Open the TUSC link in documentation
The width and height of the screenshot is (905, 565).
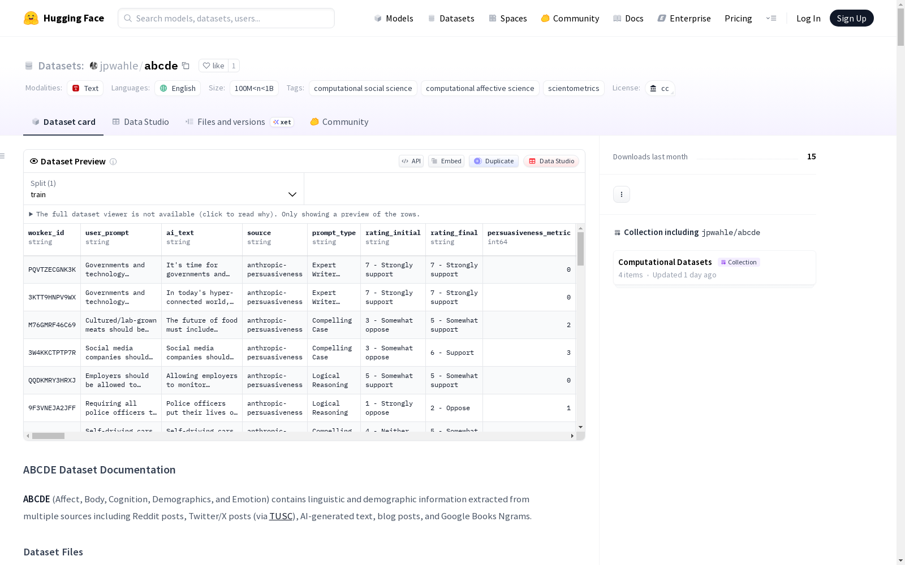pos(281,516)
